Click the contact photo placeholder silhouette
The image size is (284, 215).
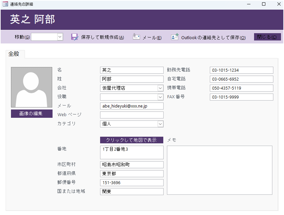(x=32, y=87)
